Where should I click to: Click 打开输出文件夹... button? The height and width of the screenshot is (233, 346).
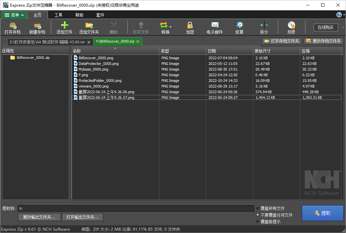click(x=83, y=217)
